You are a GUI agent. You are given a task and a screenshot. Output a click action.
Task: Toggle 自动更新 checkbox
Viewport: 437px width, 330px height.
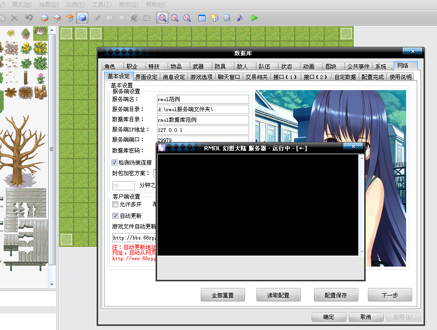(116, 216)
